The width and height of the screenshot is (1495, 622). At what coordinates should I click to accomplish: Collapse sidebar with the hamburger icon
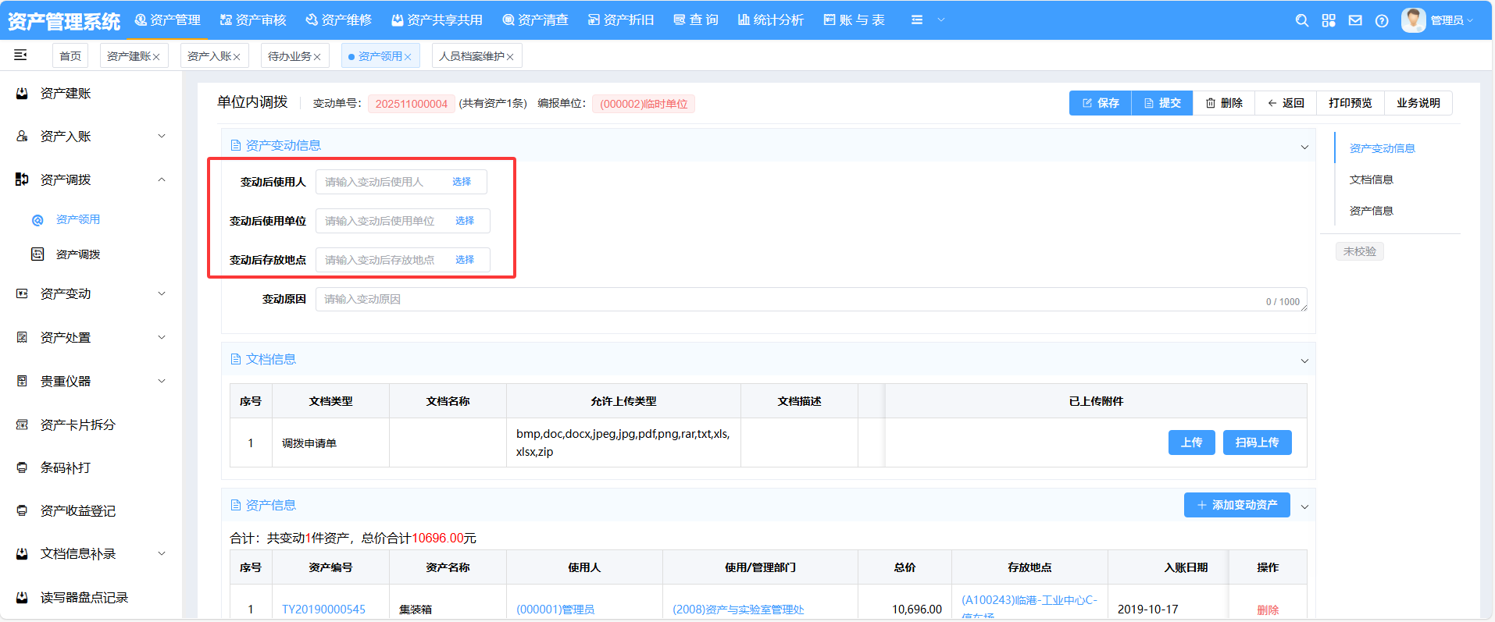21,55
